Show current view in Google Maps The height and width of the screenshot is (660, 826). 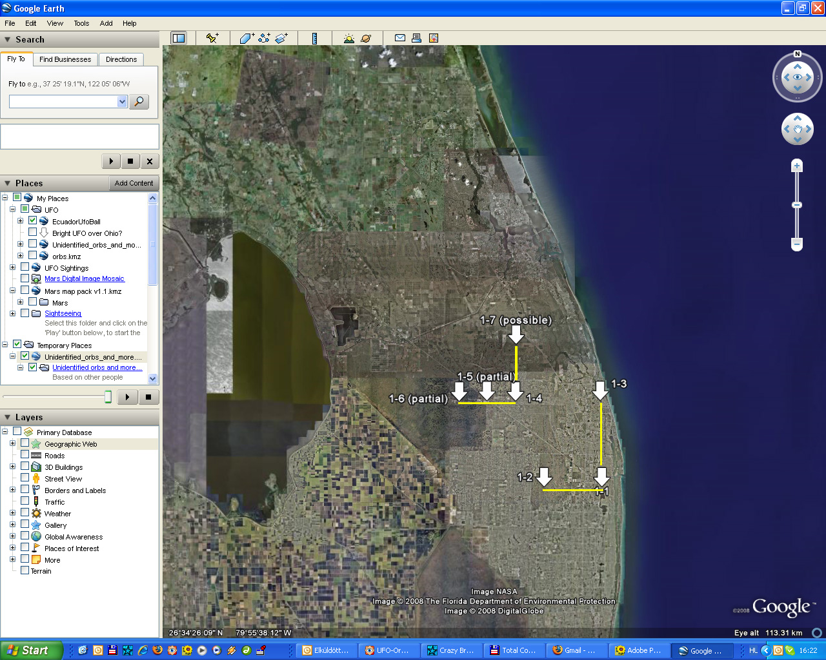(x=434, y=38)
